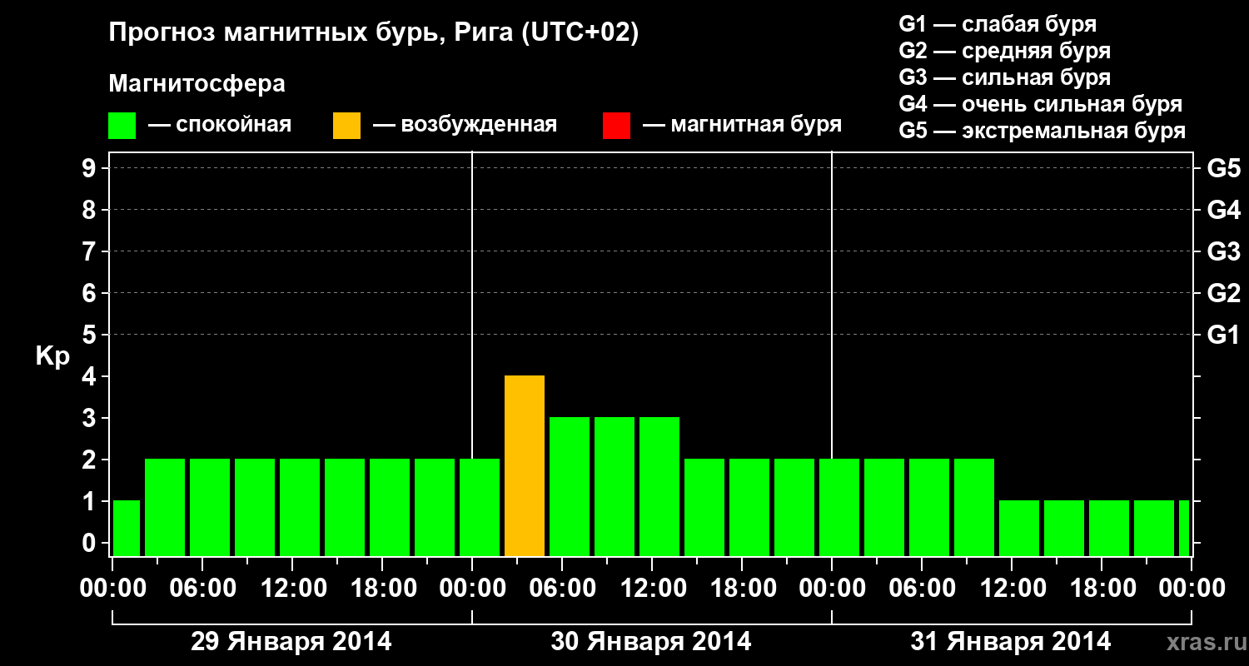This screenshot has height=666, width=1249.
Task: Click the 'G3 — сильная буря' legend line
Action: (1005, 77)
